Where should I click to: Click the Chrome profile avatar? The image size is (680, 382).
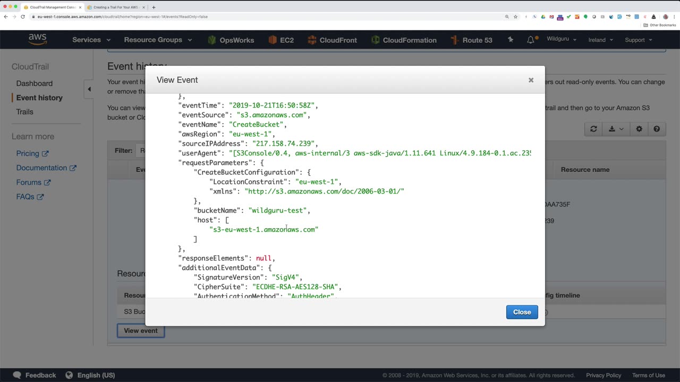(665, 16)
